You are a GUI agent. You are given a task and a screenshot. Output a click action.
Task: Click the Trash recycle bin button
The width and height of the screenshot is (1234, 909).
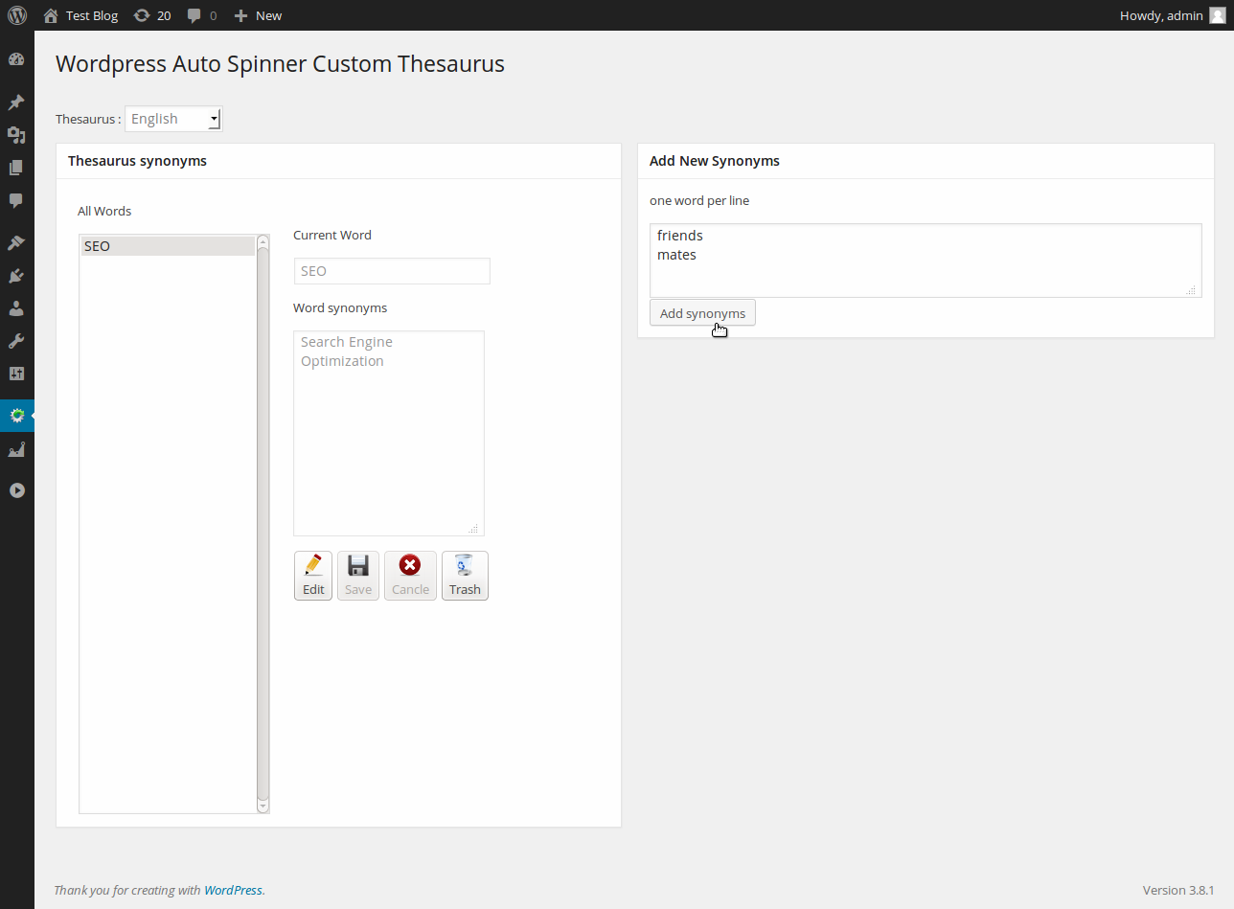click(465, 576)
